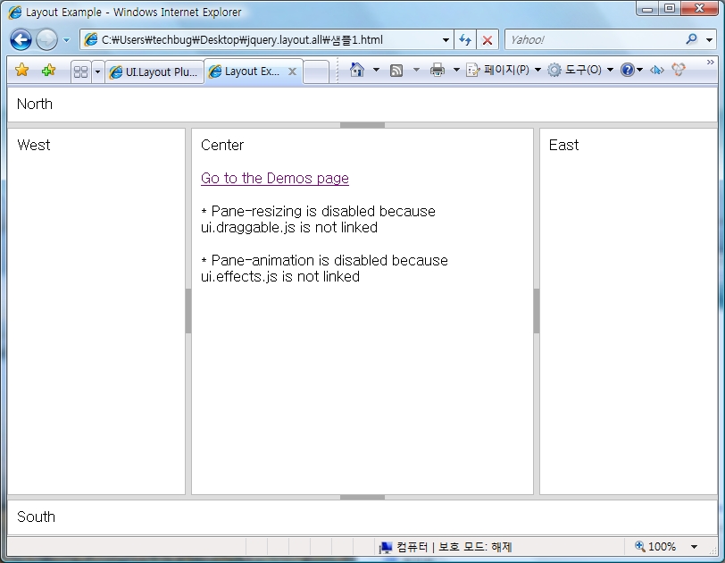This screenshot has height=563, width=725.
Task: Click the North pane text
Action: [35, 104]
